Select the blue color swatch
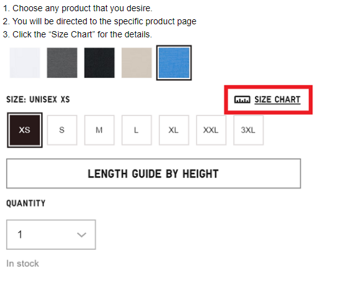 coord(174,63)
